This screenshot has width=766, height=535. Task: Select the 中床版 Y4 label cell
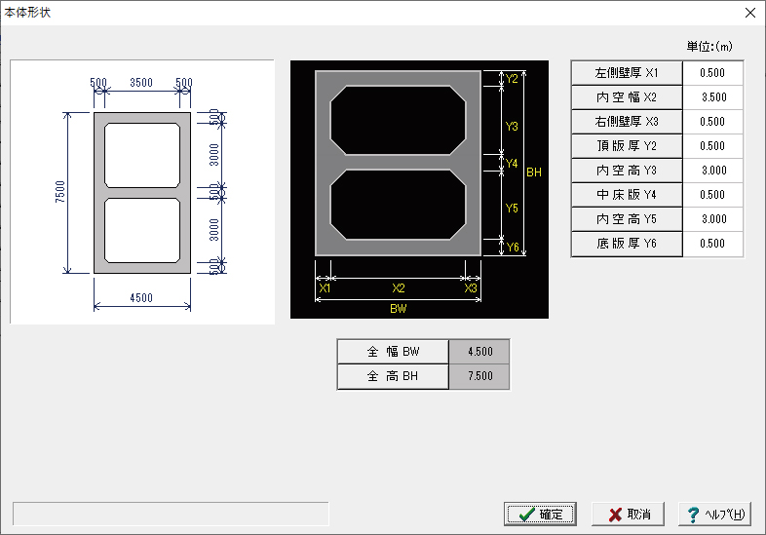627,195
